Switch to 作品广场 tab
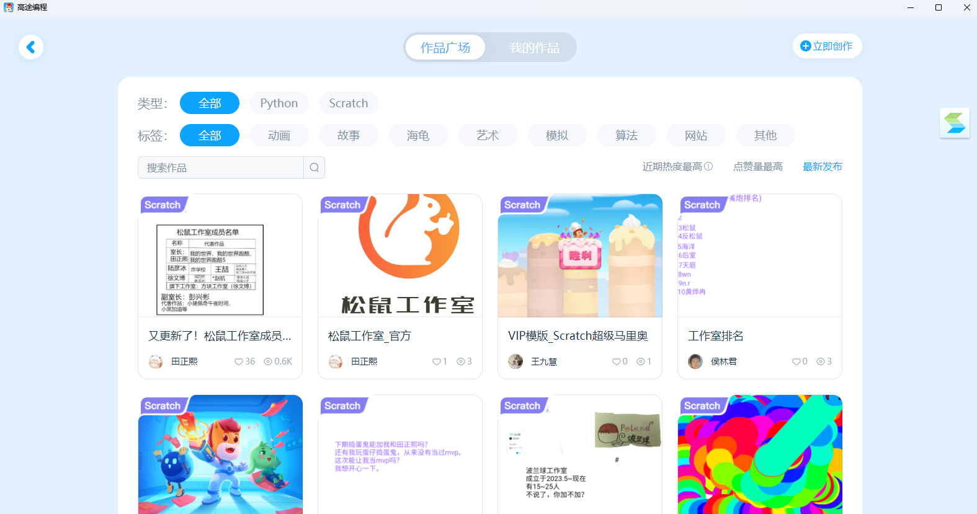Viewport: 977px width, 514px height. pos(445,48)
